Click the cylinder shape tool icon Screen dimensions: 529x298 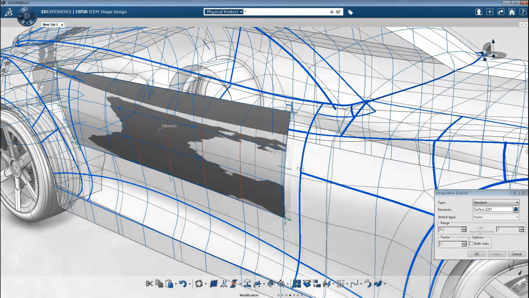click(x=271, y=284)
